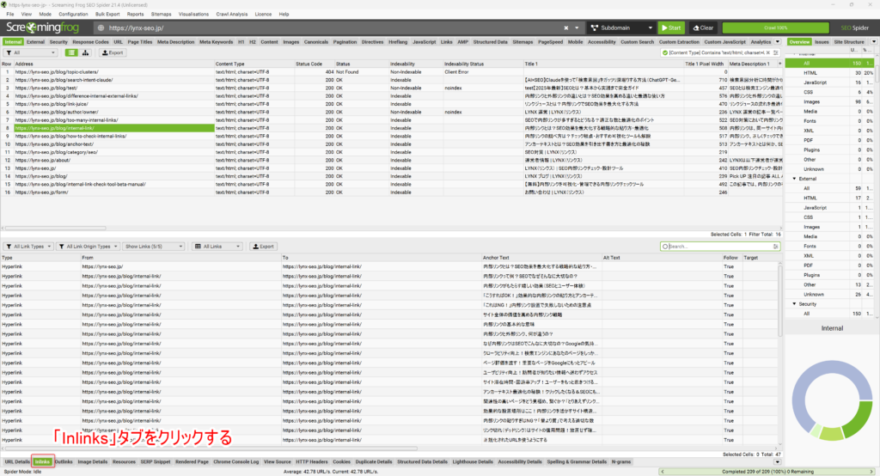Click the Inlinks bottom tab
880x476 pixels.
(42, 462)
